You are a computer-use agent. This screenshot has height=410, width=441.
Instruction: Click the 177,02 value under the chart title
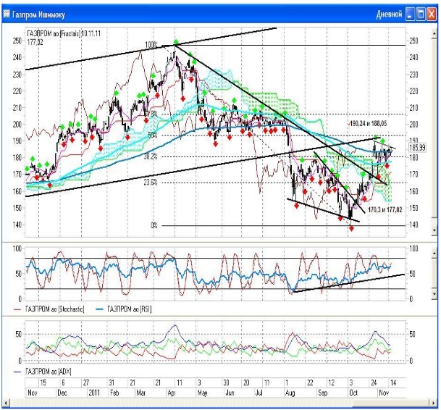coord(35,42)
